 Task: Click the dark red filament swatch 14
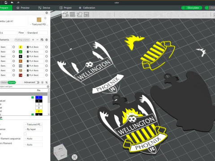[x=21, y=75]
